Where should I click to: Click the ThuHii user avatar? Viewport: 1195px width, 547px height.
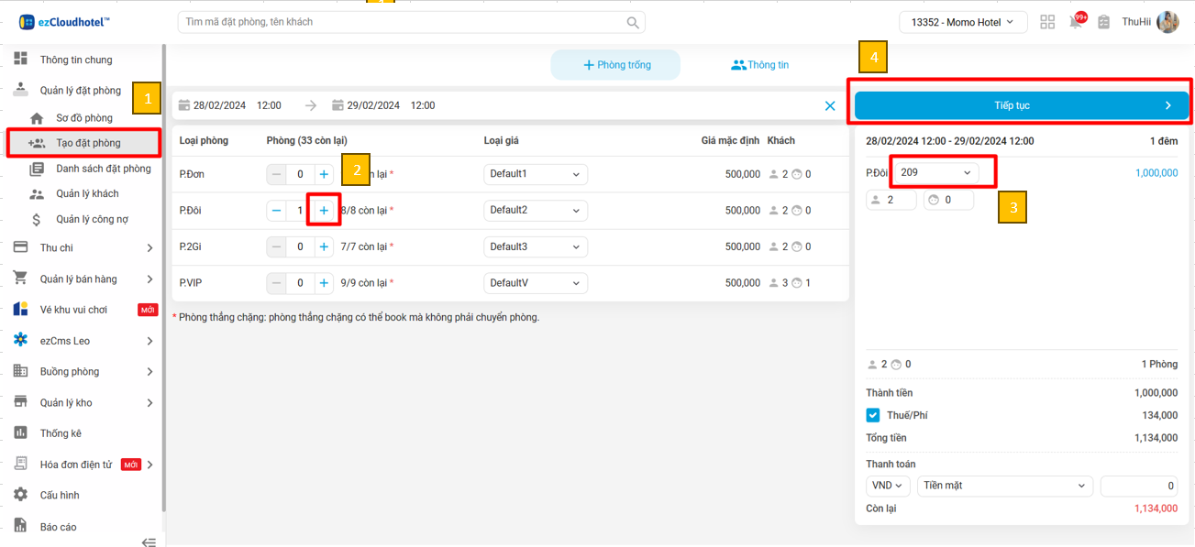tap(1167, 22)
